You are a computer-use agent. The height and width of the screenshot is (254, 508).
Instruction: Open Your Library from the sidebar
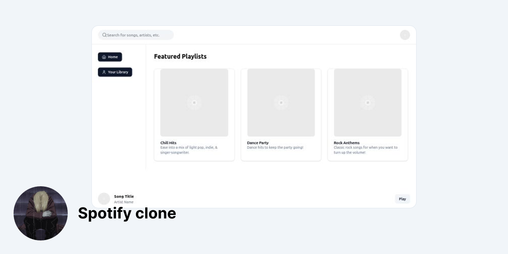click(x=115, y=72)
